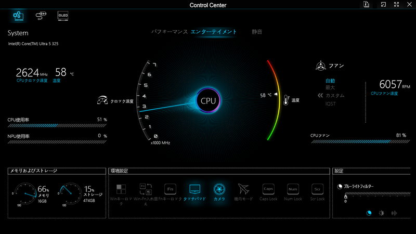
Task: Click the 81 % fan percentage
Action: click(401, 135)
